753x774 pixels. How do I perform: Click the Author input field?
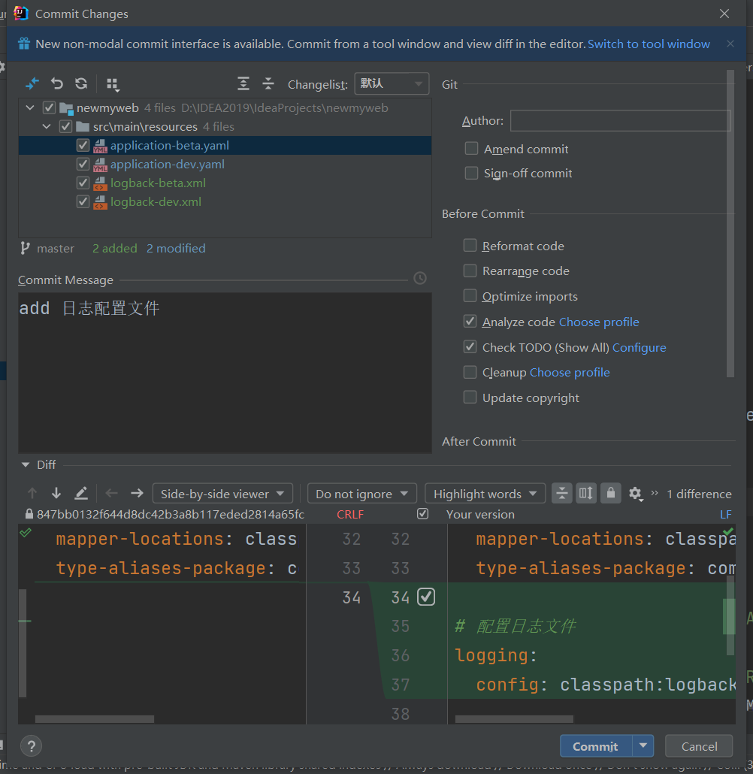(x=620, y=121)
